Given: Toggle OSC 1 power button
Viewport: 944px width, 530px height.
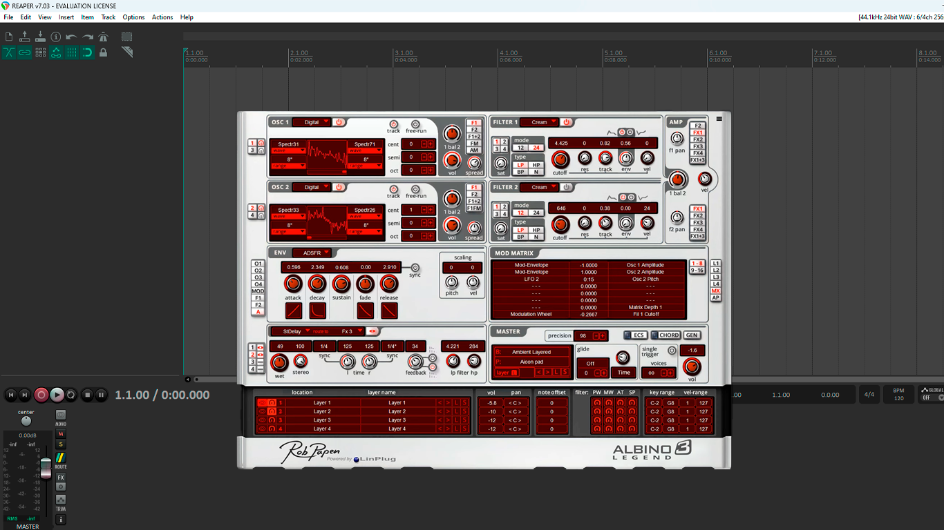Looking at the screenshot, I should click(x=339, y=122).
